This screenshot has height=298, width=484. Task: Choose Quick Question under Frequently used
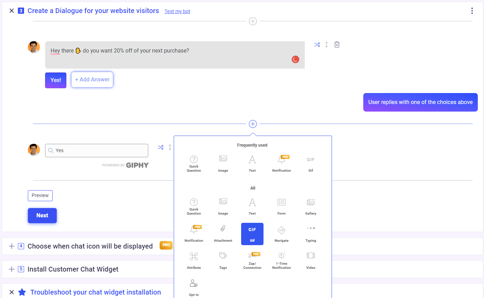tap(194, 163)
